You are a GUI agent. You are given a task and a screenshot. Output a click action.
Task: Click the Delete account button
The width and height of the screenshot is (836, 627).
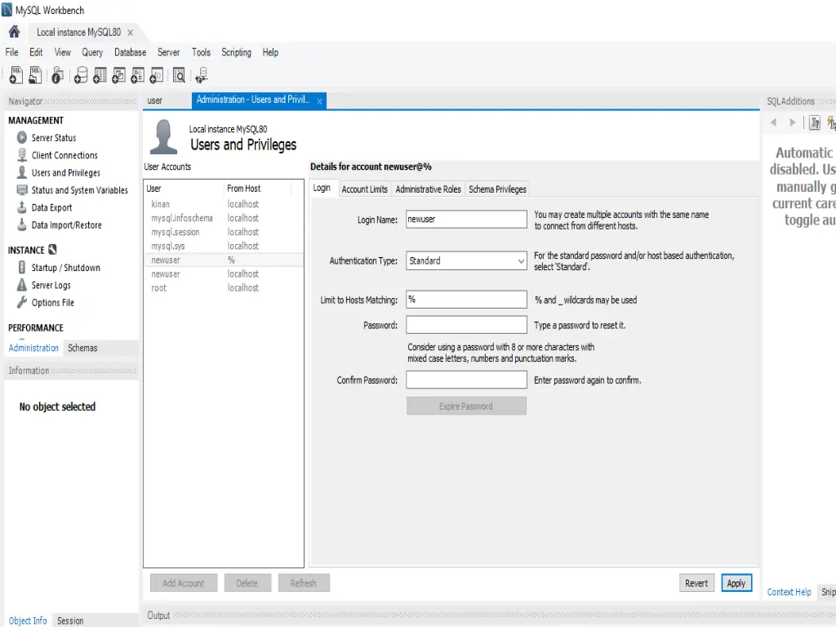click(247, 583)
